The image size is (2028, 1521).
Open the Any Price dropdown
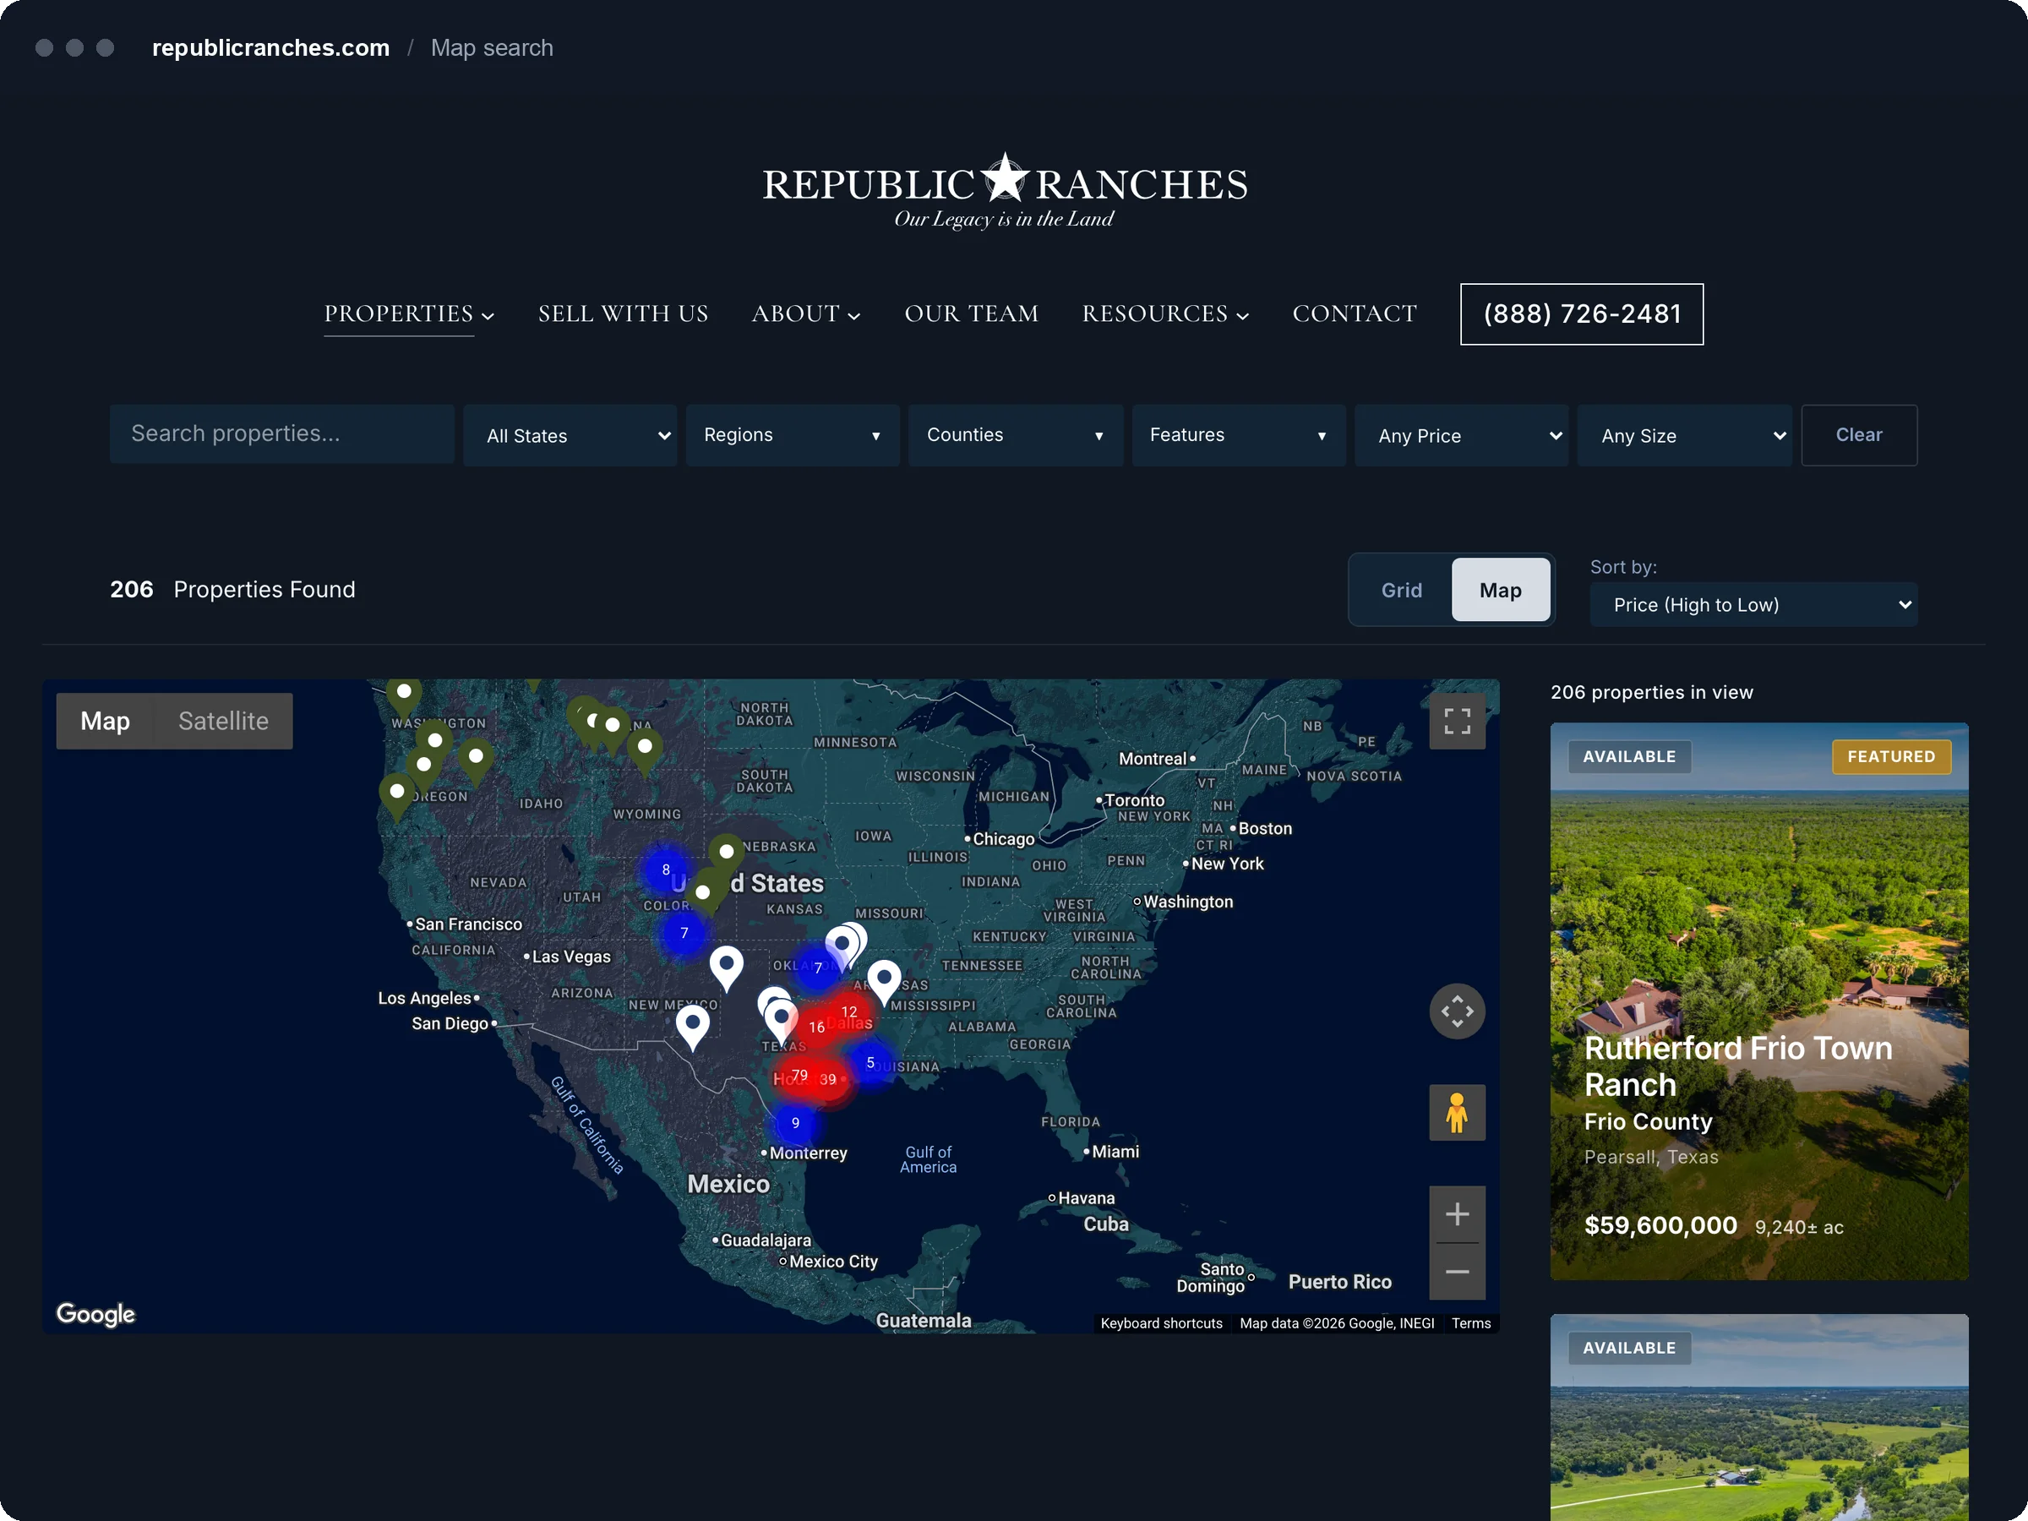(x=1461, y=435)
